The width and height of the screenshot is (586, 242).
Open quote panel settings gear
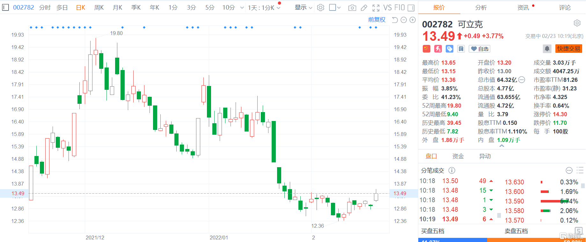577,23
